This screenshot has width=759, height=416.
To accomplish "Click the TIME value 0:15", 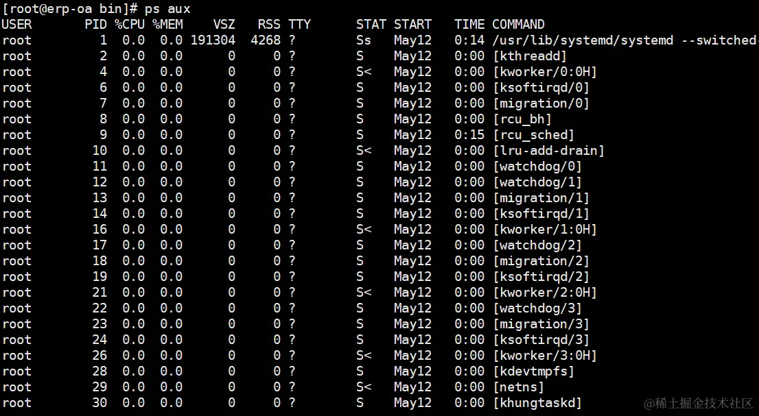I will click(x=469, y=135).
